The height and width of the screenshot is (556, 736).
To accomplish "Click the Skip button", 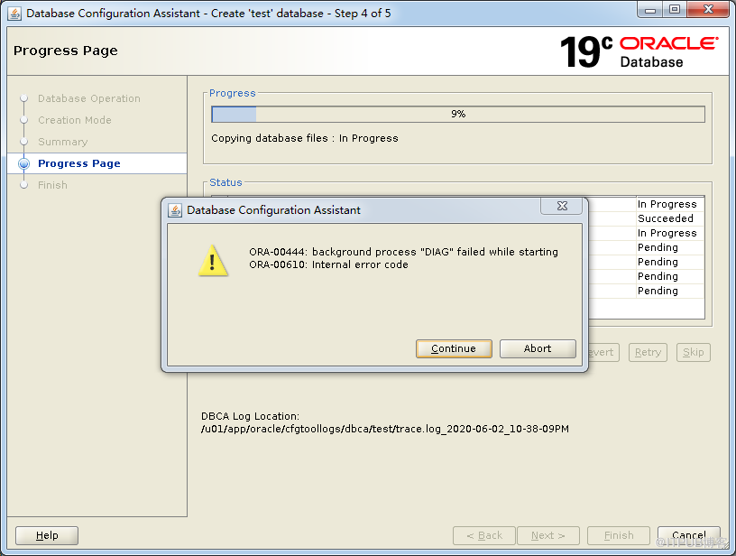I will [693, 352].
